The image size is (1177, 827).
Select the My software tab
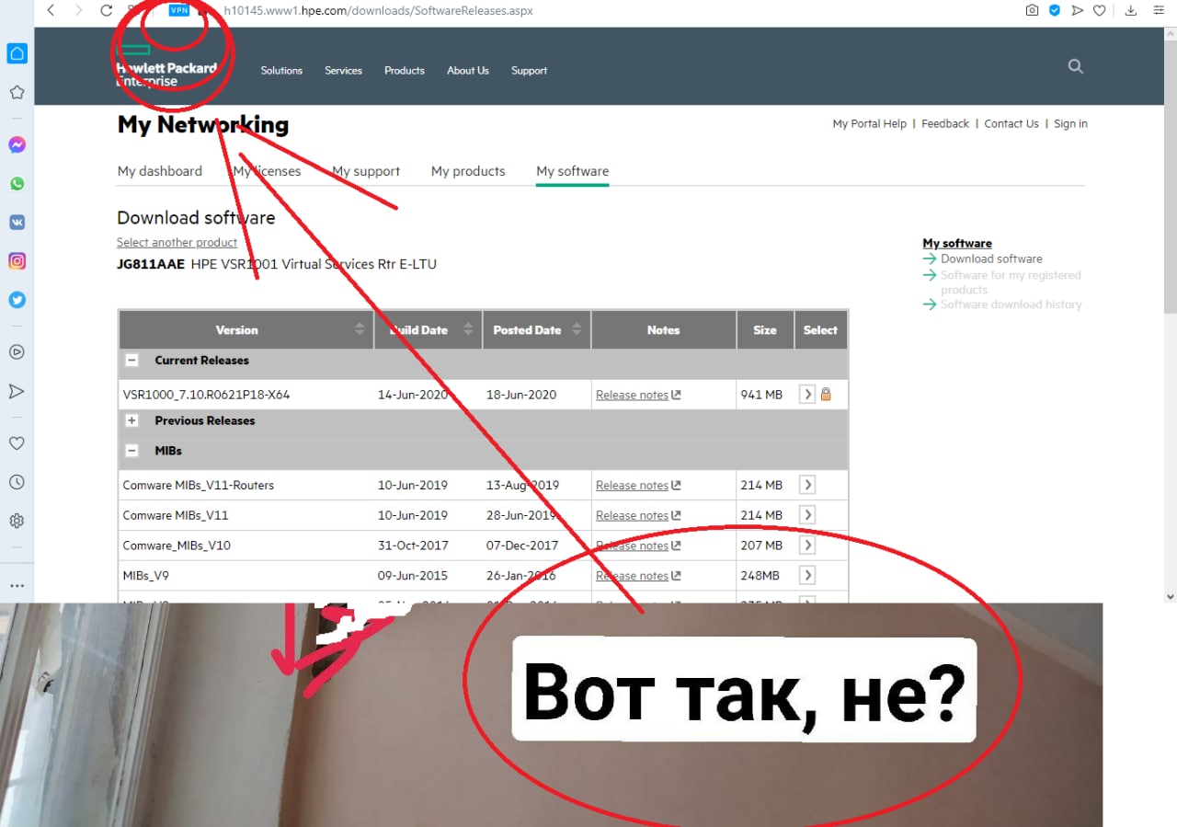[x=572, y=171]
